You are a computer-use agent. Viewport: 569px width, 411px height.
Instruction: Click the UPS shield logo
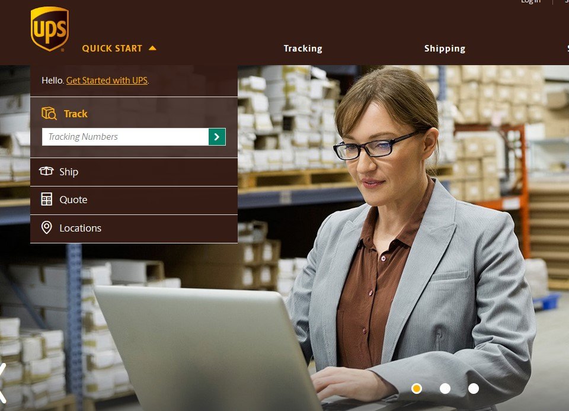coord(50,28)
